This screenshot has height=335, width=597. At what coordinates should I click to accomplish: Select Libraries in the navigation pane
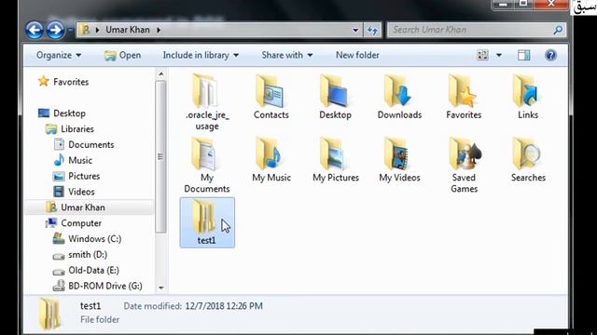pyautogui.click(x=77, y=129)
